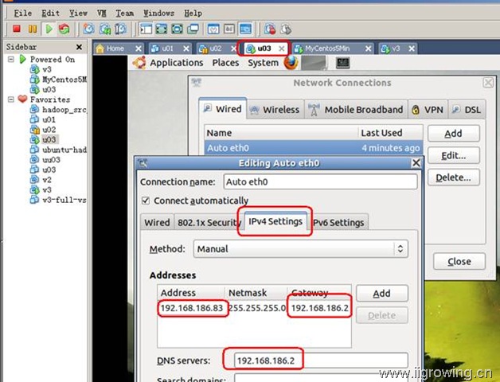Switch to the 802.1x Security tab
Screen dimensions: 500x382
(x=208, y=223)
